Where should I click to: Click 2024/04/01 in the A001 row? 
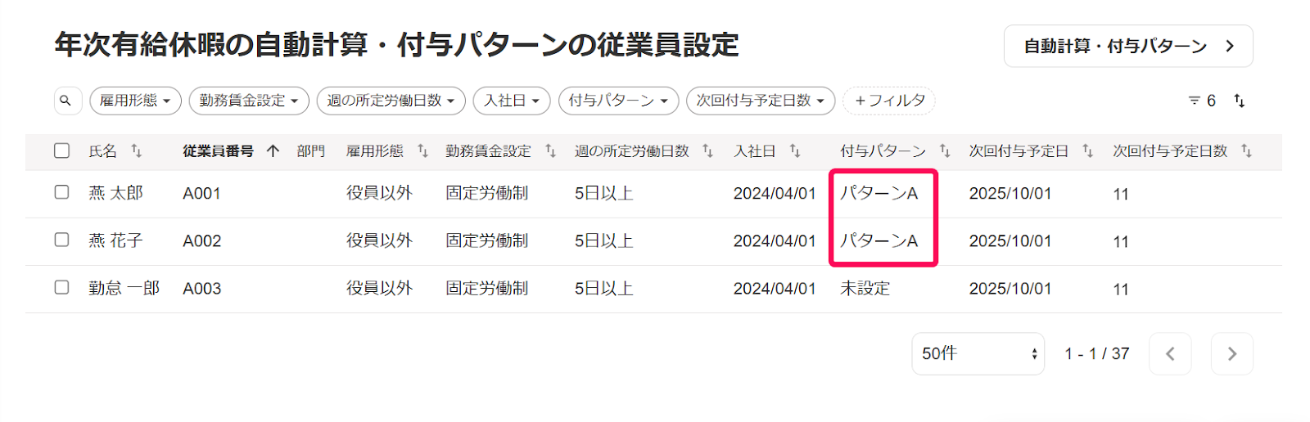775,194
